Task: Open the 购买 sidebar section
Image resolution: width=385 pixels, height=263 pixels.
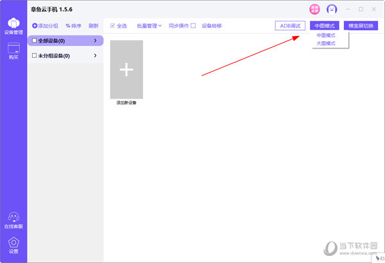Action: (13, 51)
